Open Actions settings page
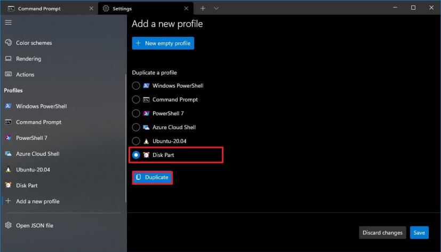 [x=63, y=74]
